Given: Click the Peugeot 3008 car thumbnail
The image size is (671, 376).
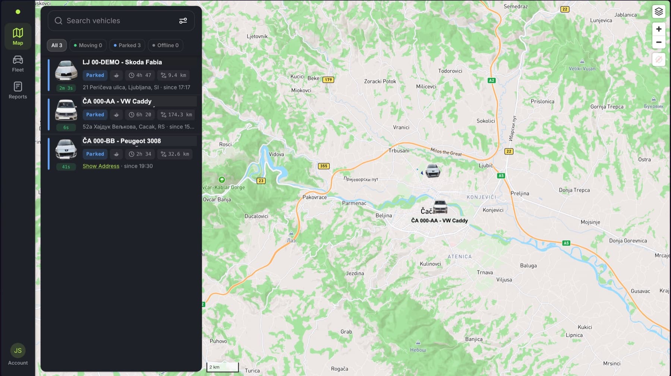Looking at the screenshot, I should click(66, 149).
